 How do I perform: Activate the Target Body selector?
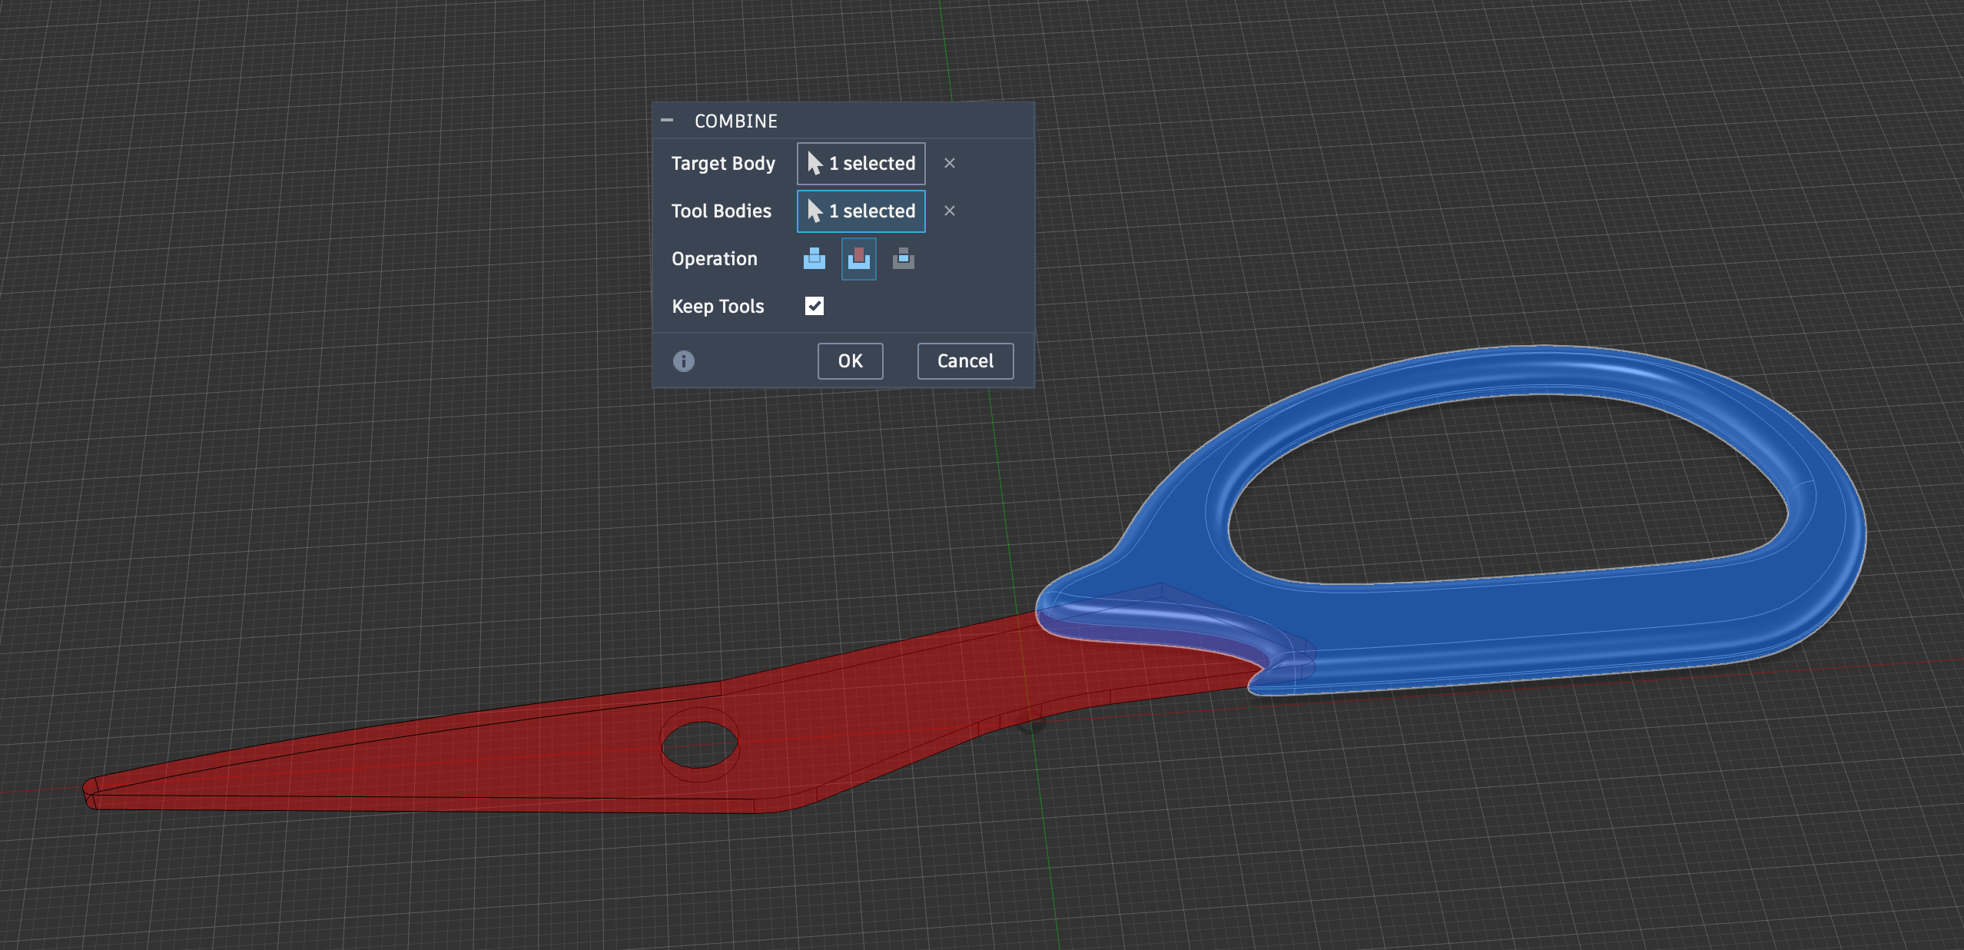pyautogui.click(x=861, y=164)
